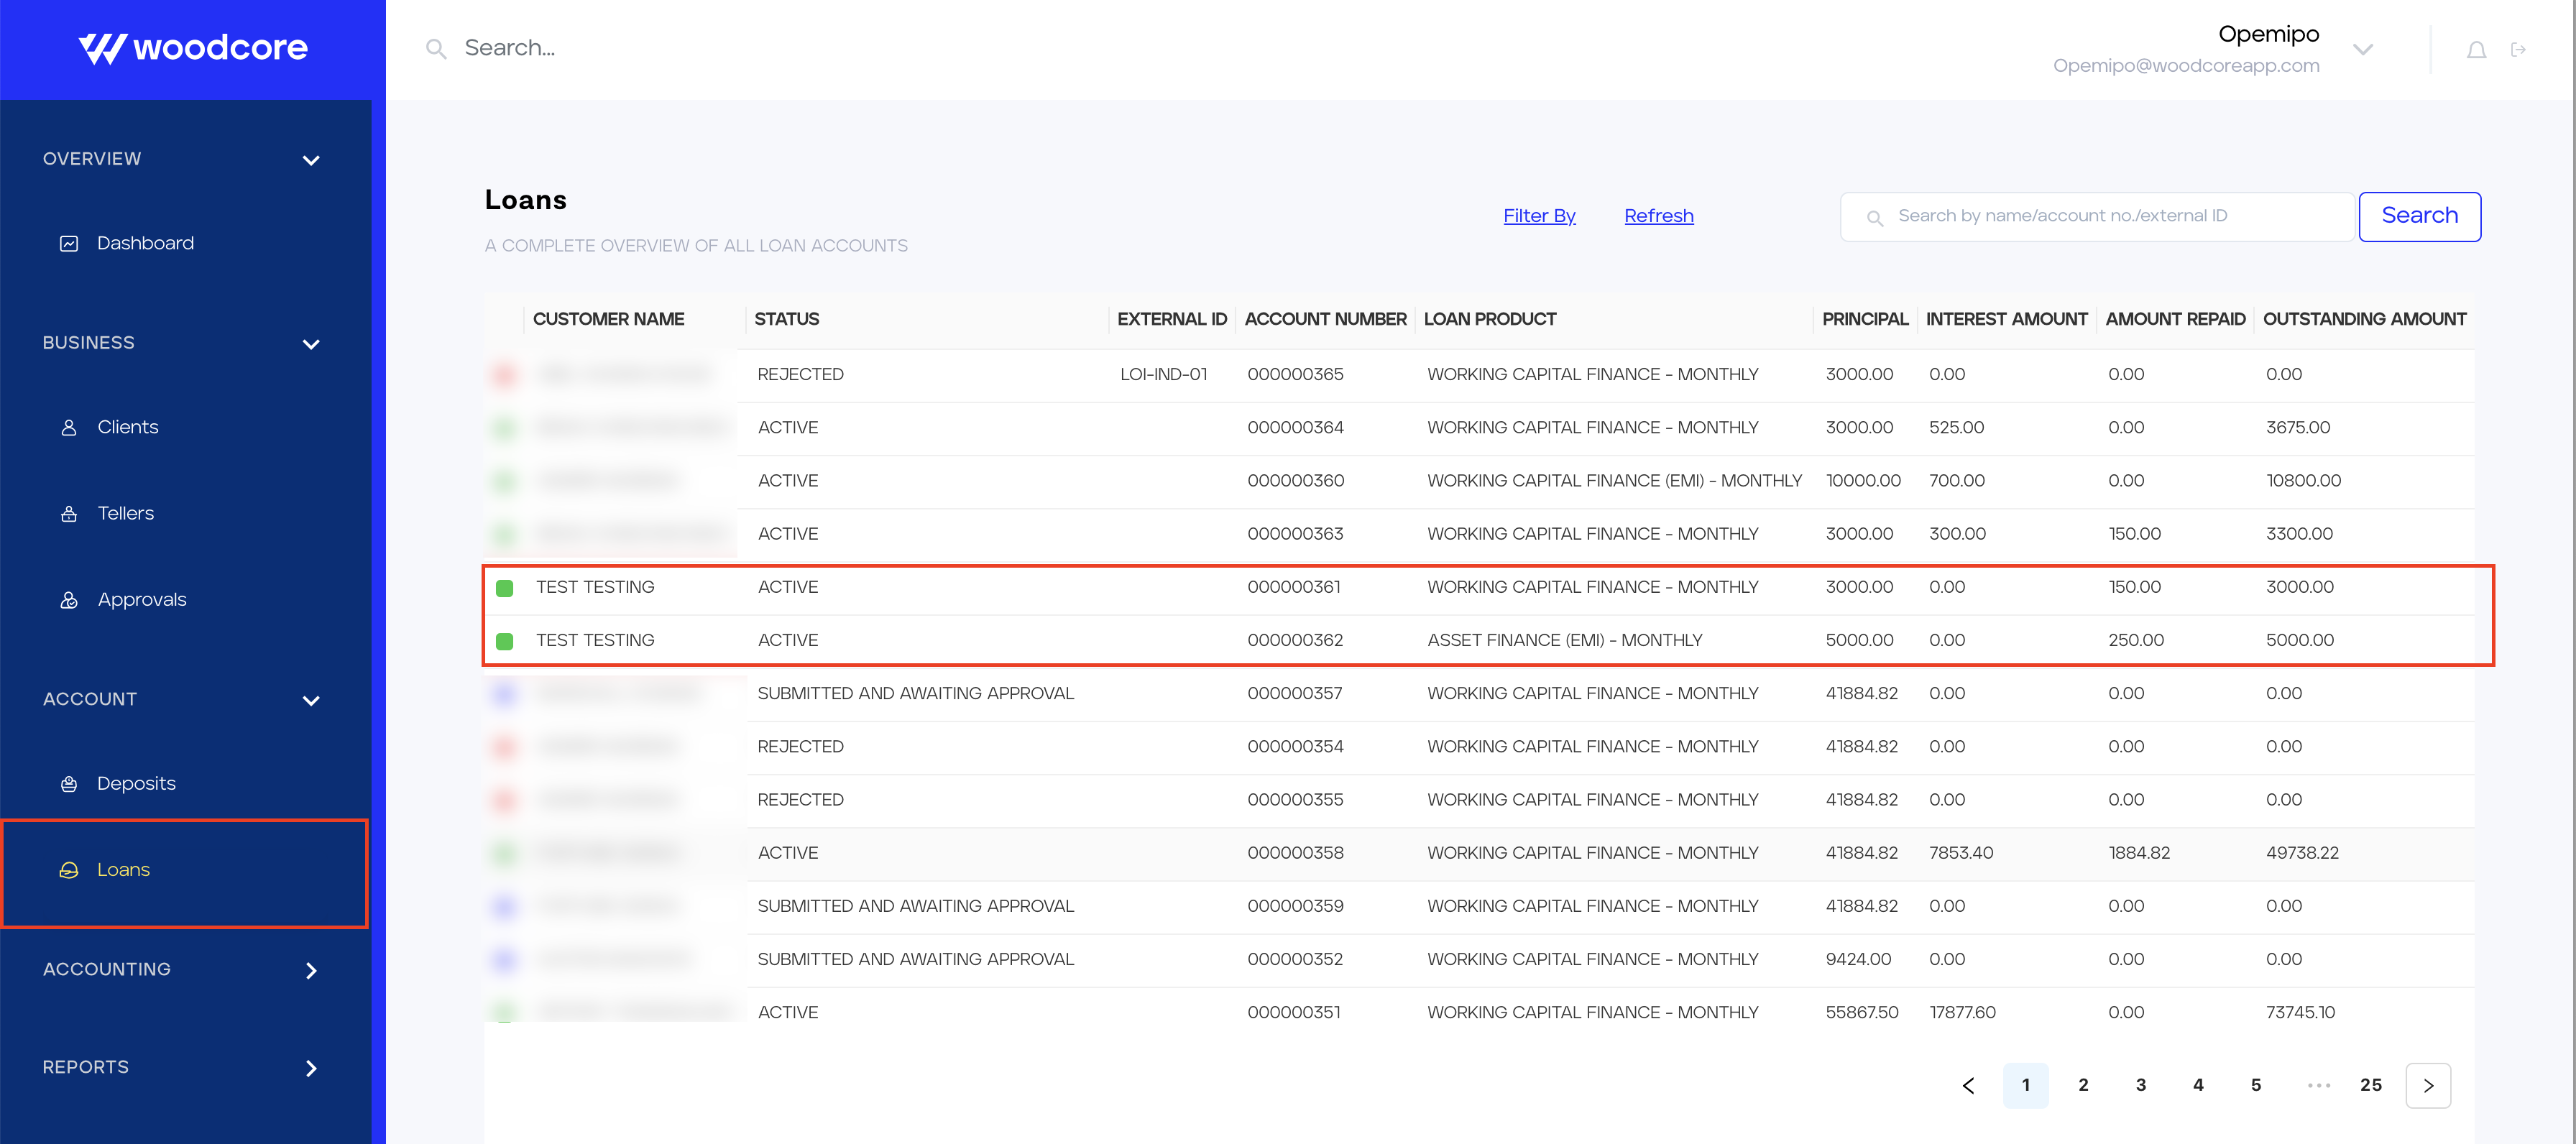
Task: Click the Filter By link
Action: (1537, 216)
